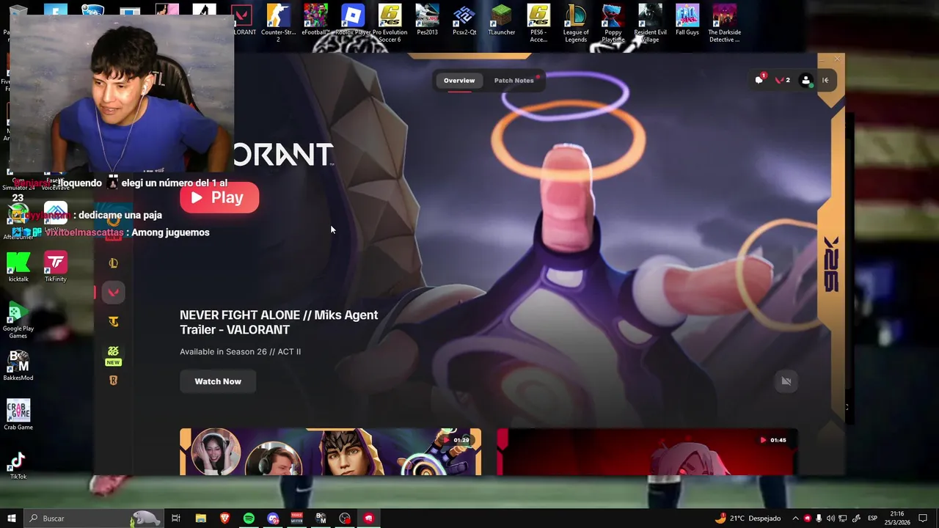Image resolution: width=939 pixels, height=528 pixels.
Task: Select Legends of Runeterra in Riot sidebar
Action: click(113, 380)
